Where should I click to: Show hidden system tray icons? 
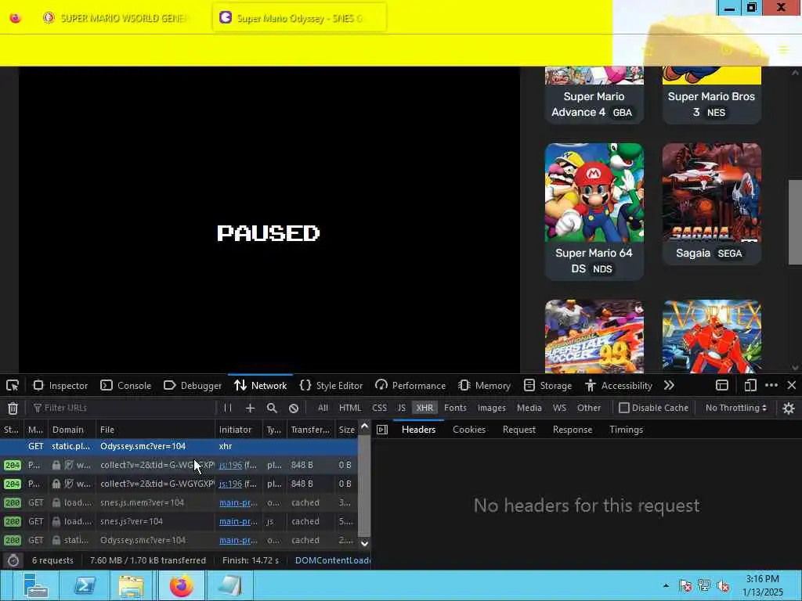point(666,585)
